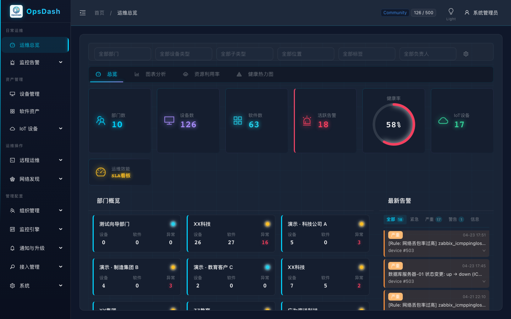Click the Community edition badge
This screenshot has width=511, height=319.
(395, 13)
